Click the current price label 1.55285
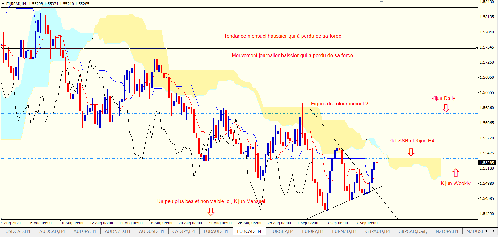 487,163
